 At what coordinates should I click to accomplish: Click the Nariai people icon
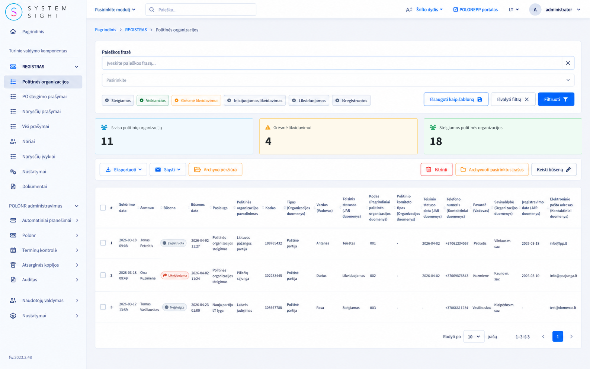pos(13,141)
